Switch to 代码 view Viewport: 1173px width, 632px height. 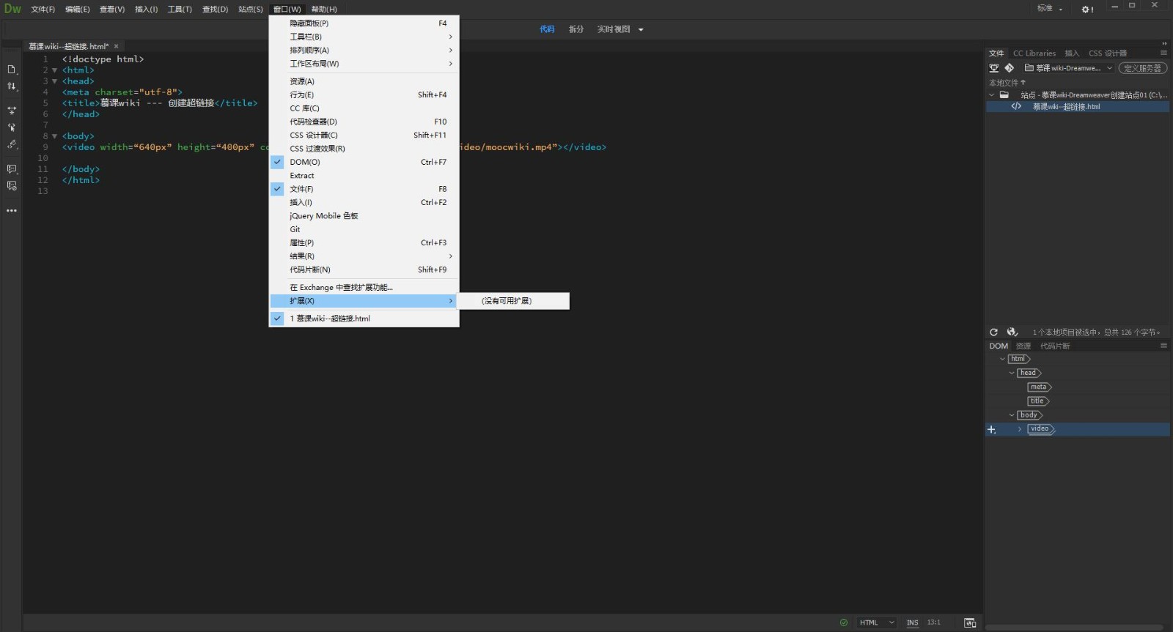547,29
